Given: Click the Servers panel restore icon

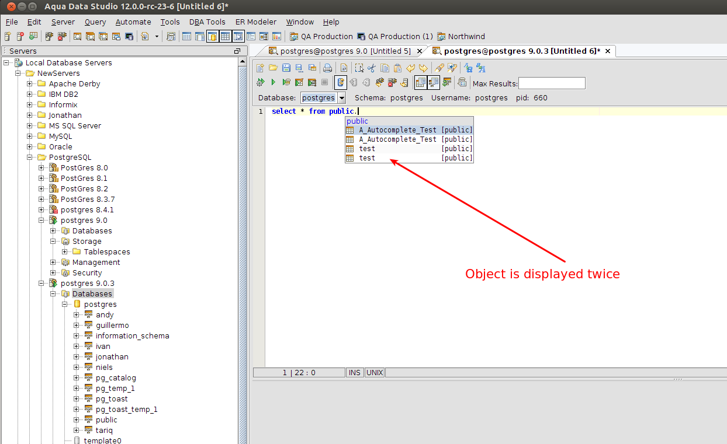Looking at the screenshot, I should pos(237,51).
